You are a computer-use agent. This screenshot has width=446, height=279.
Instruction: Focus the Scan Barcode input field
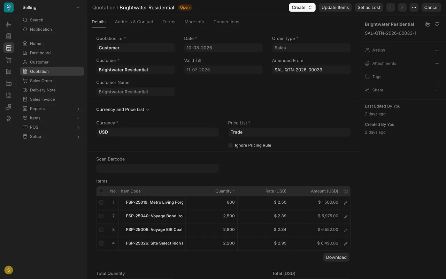(157, 168)
